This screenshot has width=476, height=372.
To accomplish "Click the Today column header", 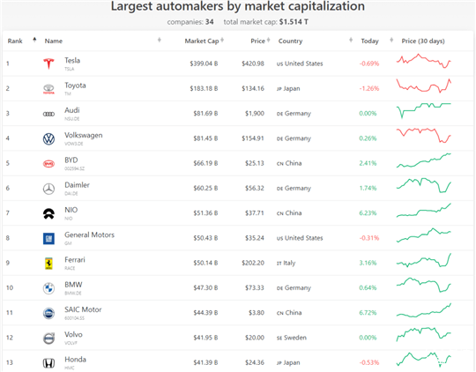I will coord(369,41).
